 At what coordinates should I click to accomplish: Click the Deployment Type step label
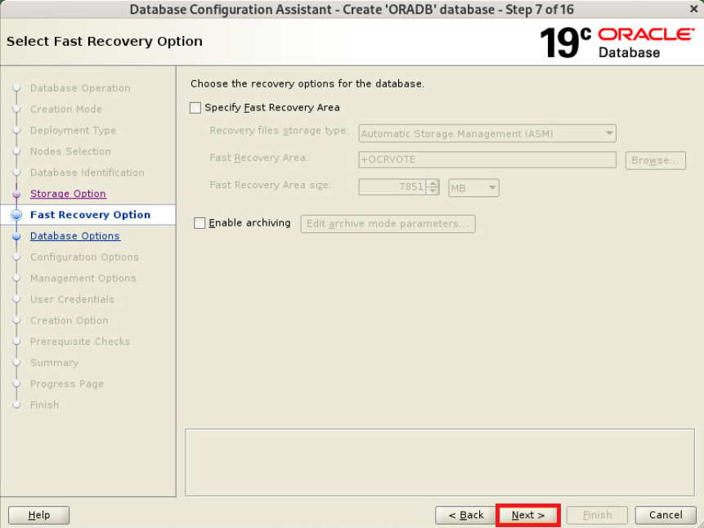point(74,130)
